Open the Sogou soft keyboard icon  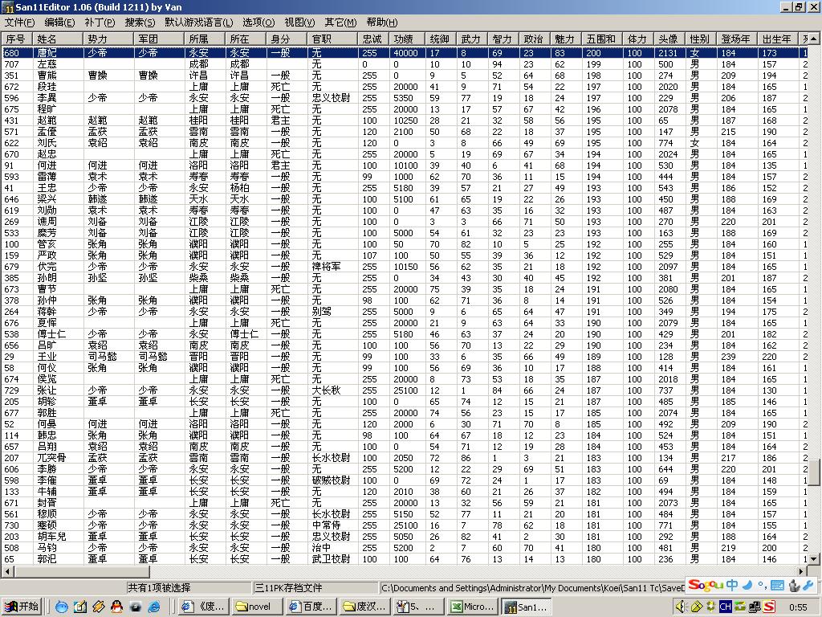(777, 586)
